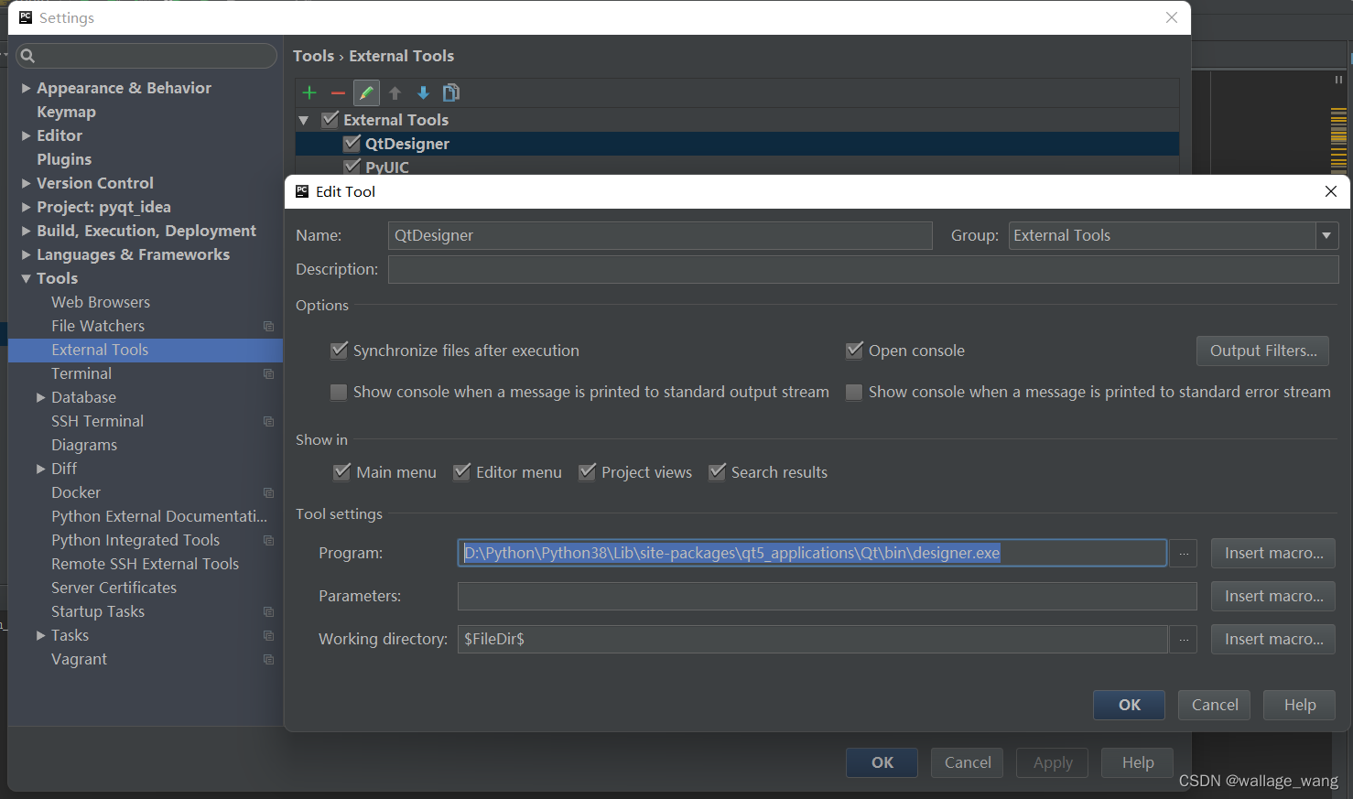Open Help from Edit Tool dialog
The image size is (1353, 799).
coord(1299,705)
